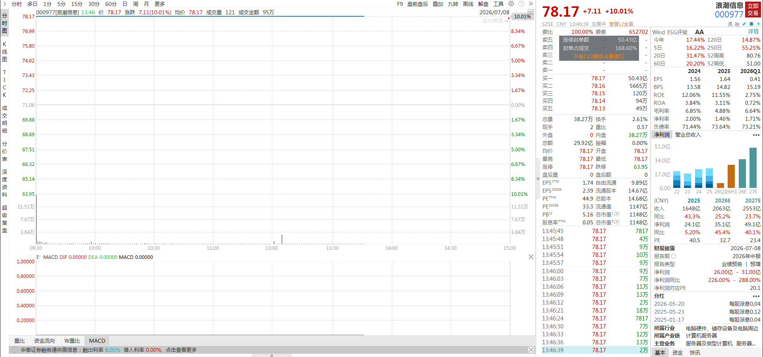
Task: Open the TICK sidebar view
Action: [x=4, y=83]
